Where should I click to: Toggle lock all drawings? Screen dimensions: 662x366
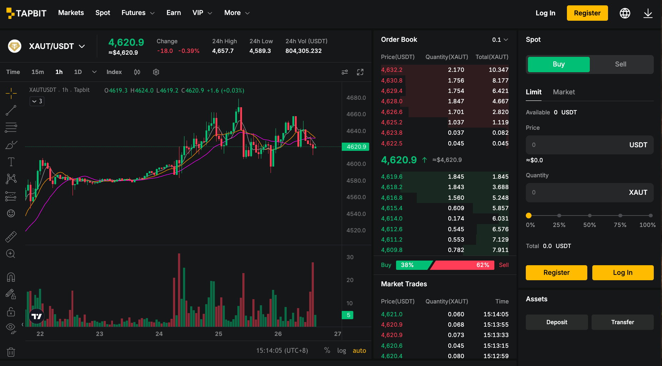11,312
